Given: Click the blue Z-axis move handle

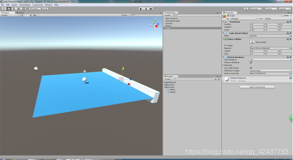Looking at the screenshot, I should pos(131,79).
